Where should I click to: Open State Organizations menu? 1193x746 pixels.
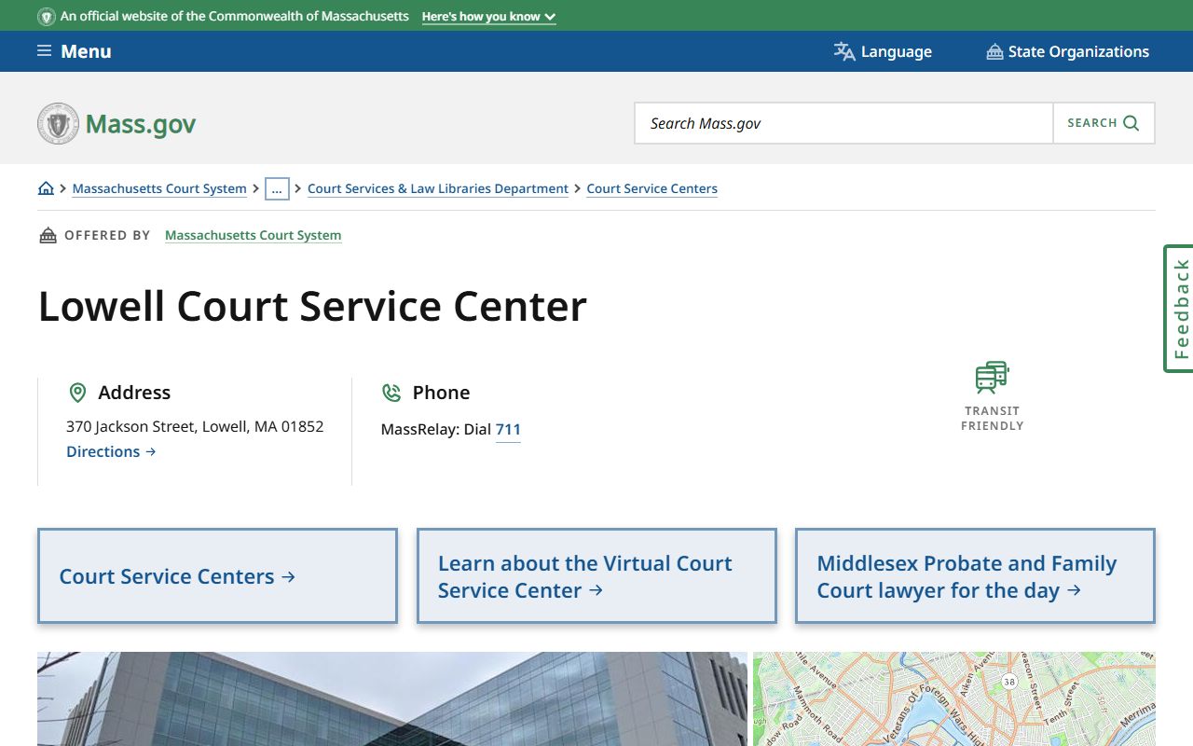(x=1068, y=51)
